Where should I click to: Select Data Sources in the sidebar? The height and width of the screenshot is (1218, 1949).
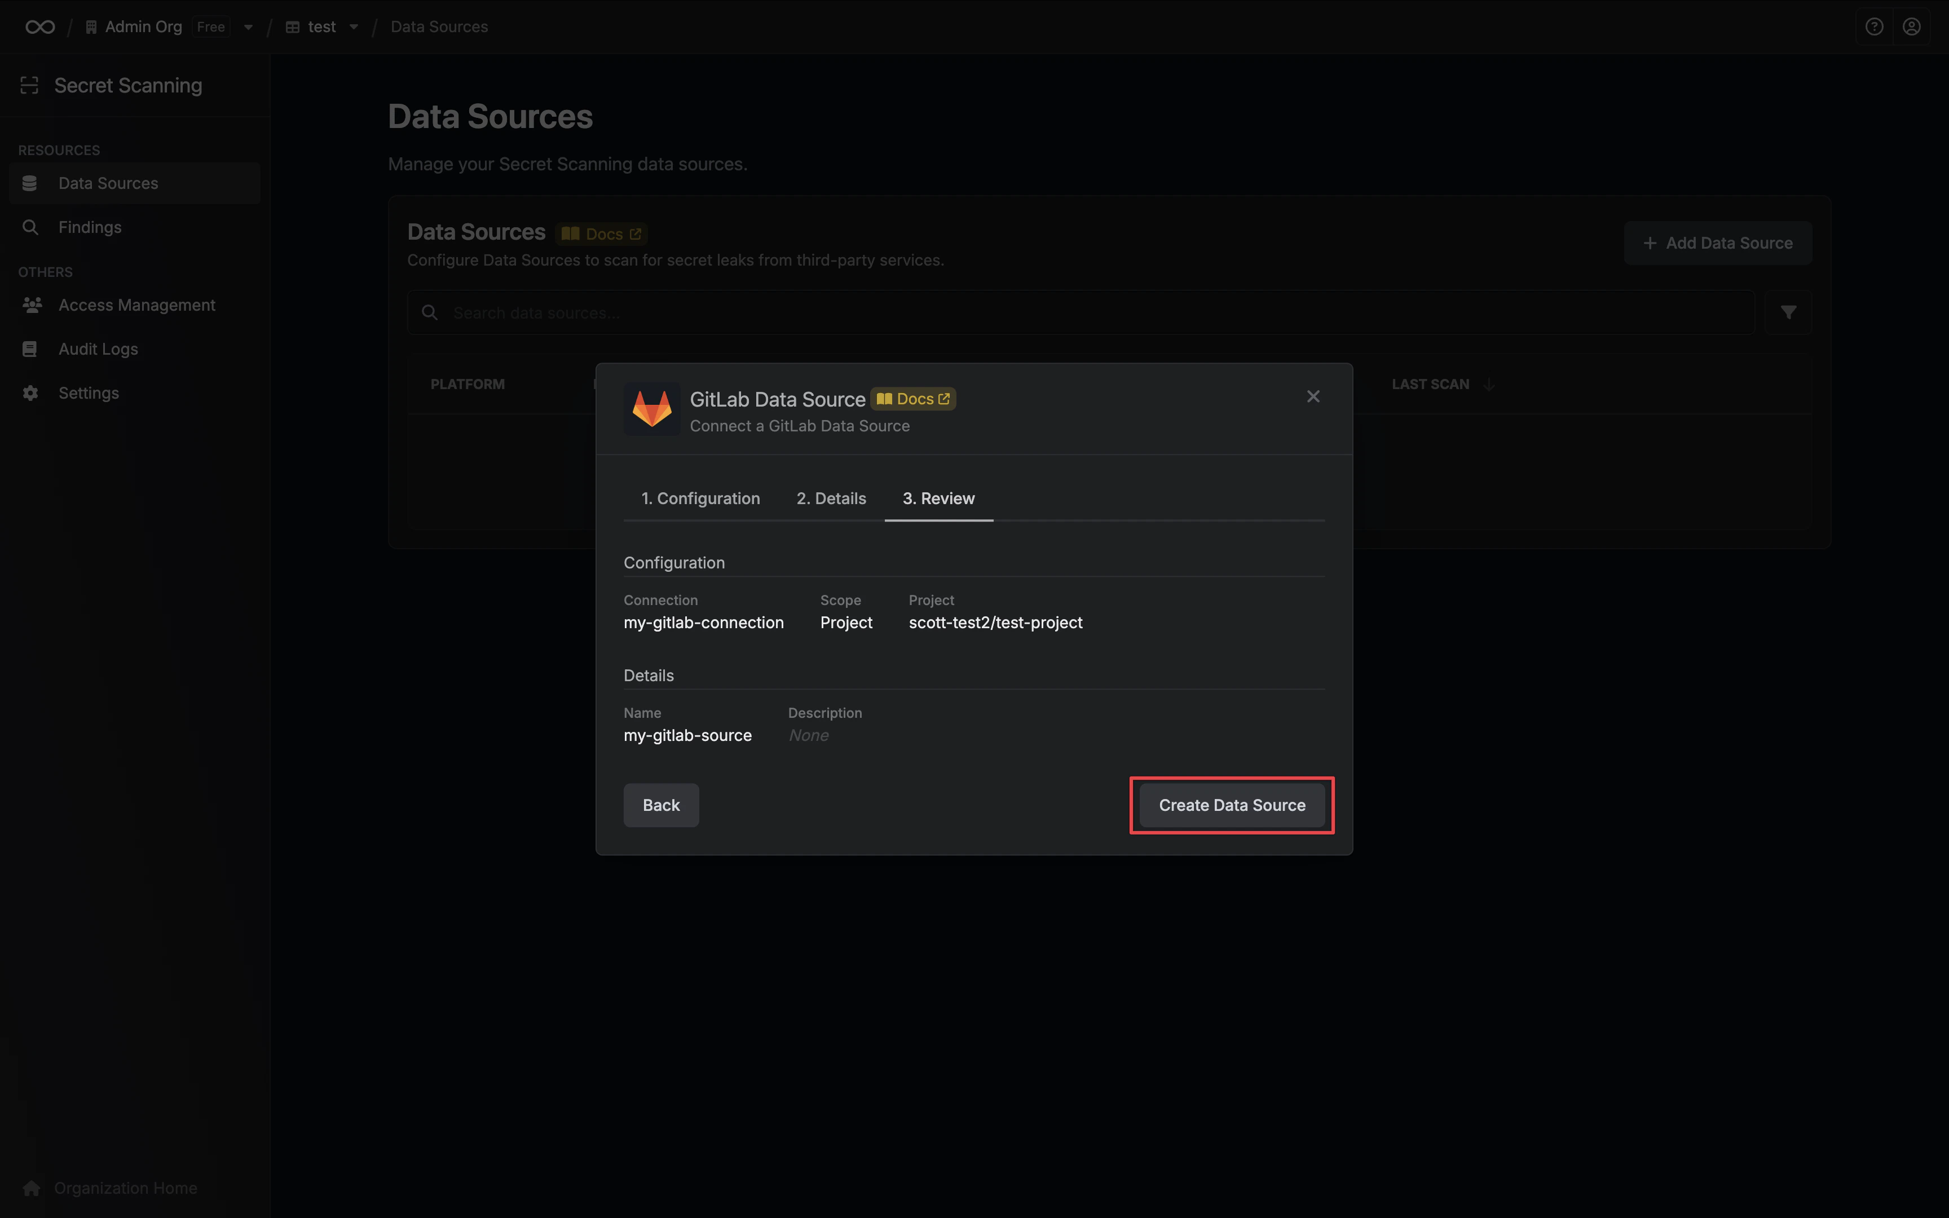tap(134, 183)
